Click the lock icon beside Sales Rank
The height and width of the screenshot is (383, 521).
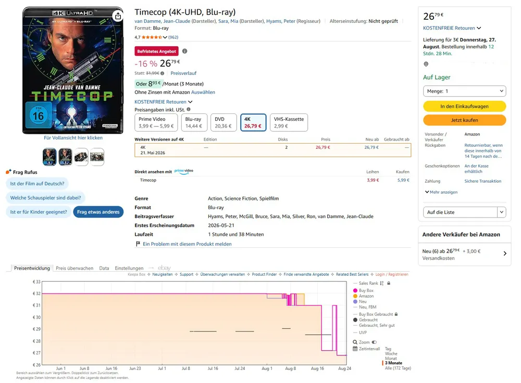point(389,284)
